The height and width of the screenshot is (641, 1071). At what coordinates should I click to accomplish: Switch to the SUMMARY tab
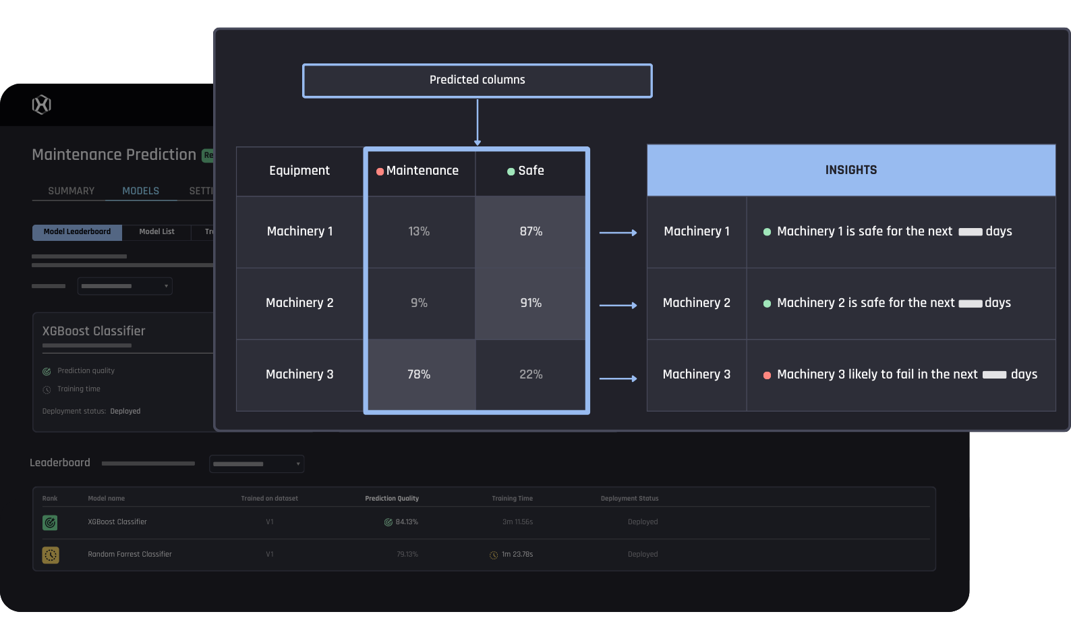(x=71, y=191)
